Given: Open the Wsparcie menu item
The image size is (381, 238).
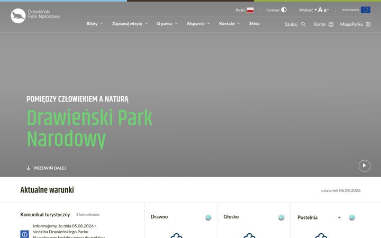Looking at the screenshot, I should pyautogui.click(x=195, y=24).
